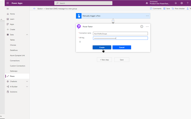Click the Connection name field

[x=120, y=34]
